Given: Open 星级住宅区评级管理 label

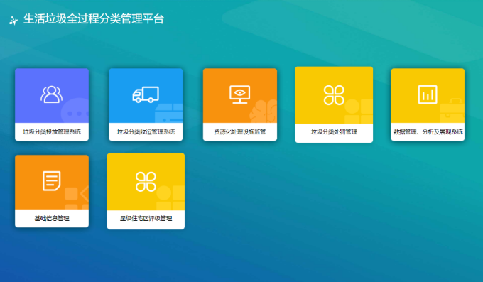Looking at the screenshot, I should click(146, 218).
